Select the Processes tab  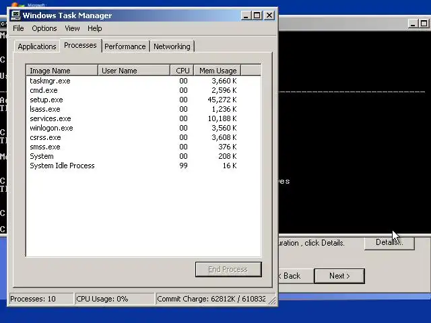(x=81, y=45)
